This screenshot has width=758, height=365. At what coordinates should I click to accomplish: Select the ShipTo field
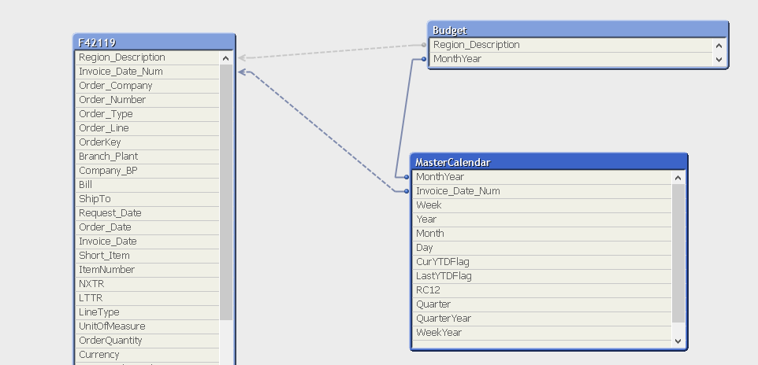point(147,199)
